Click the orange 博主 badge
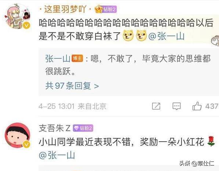Screen dimensions: 219x171 (x=77, y=58)
